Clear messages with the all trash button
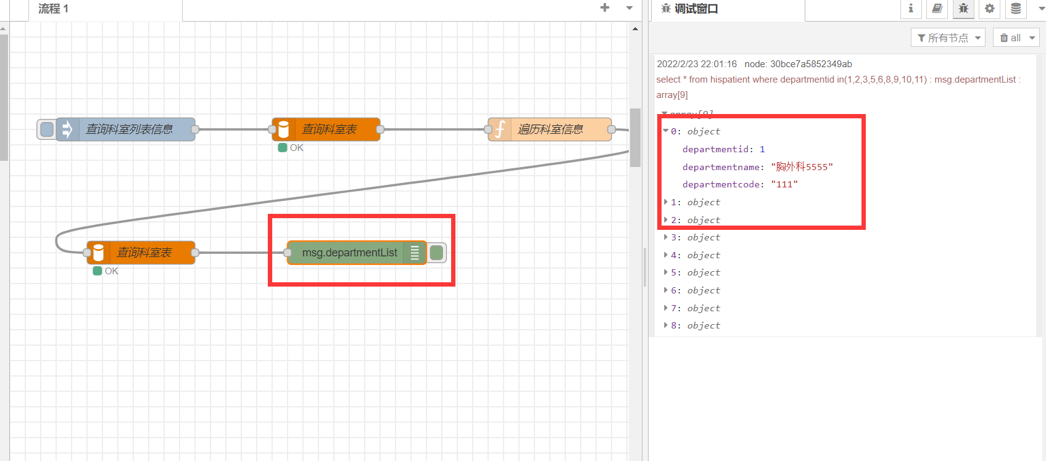The width and height of the screenshot is (1046, 461). click(1010, 38)
